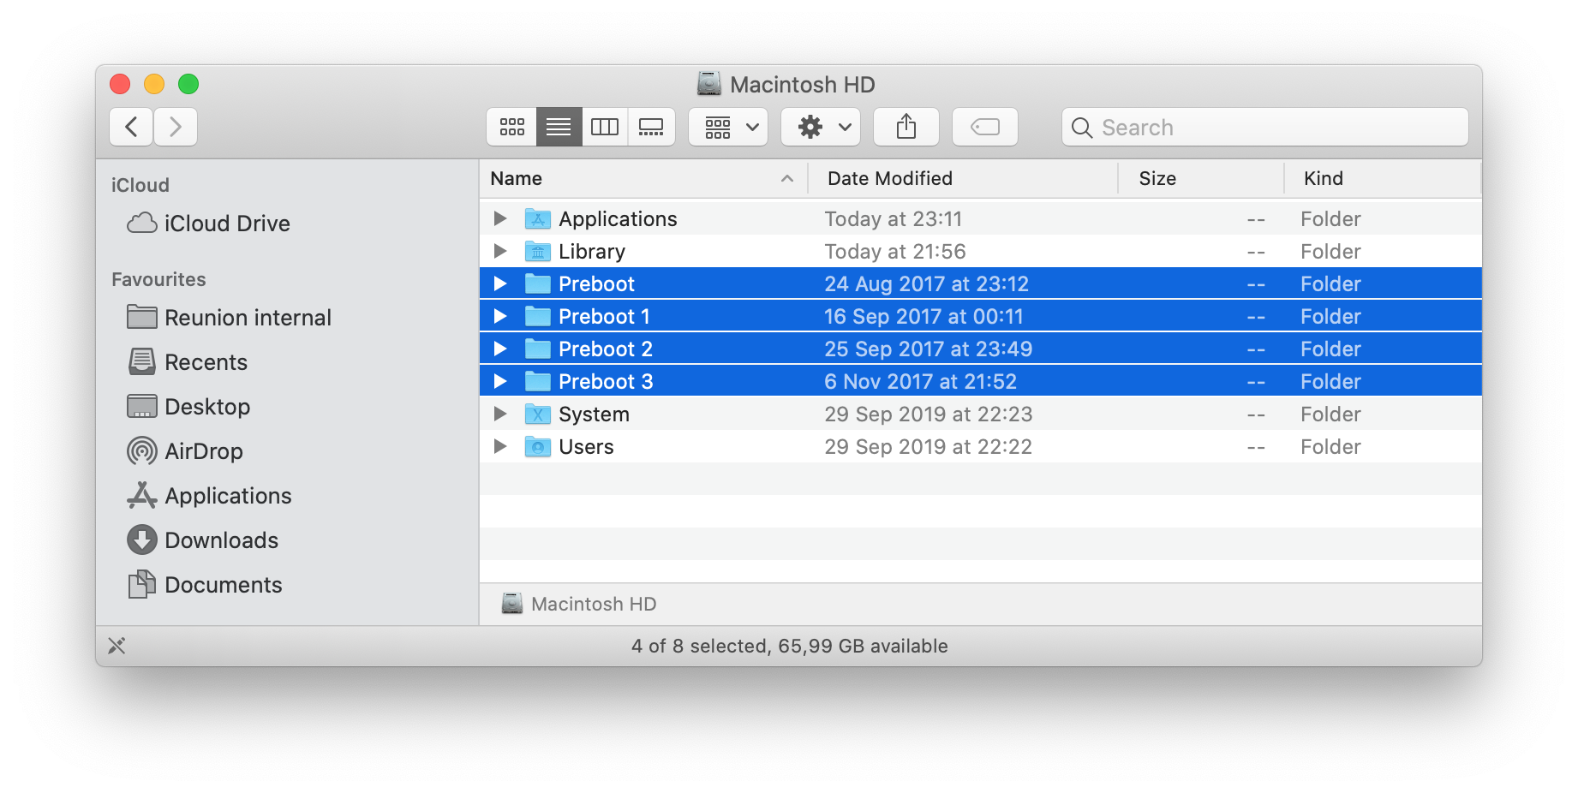Click the Applications folder icon in list
Screen dimensions: 1578x793
(x=537, y=218)
